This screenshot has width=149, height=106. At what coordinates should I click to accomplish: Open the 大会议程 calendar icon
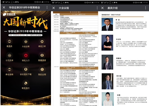pyautogui.click(x=26, y=42)
